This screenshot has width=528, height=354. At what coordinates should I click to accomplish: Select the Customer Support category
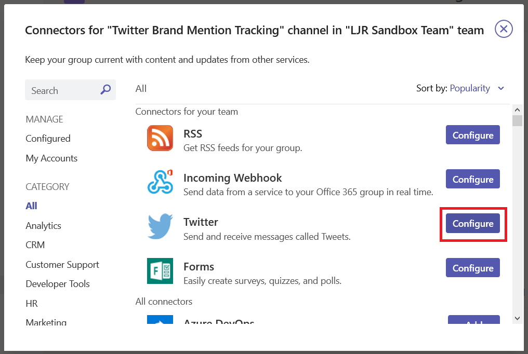click(62, 265)
